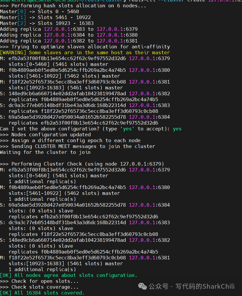Select 'slots: (0 slots) slave' under the 6382 node
Viewport: 242px width, 296px height.
pos(41,246)
